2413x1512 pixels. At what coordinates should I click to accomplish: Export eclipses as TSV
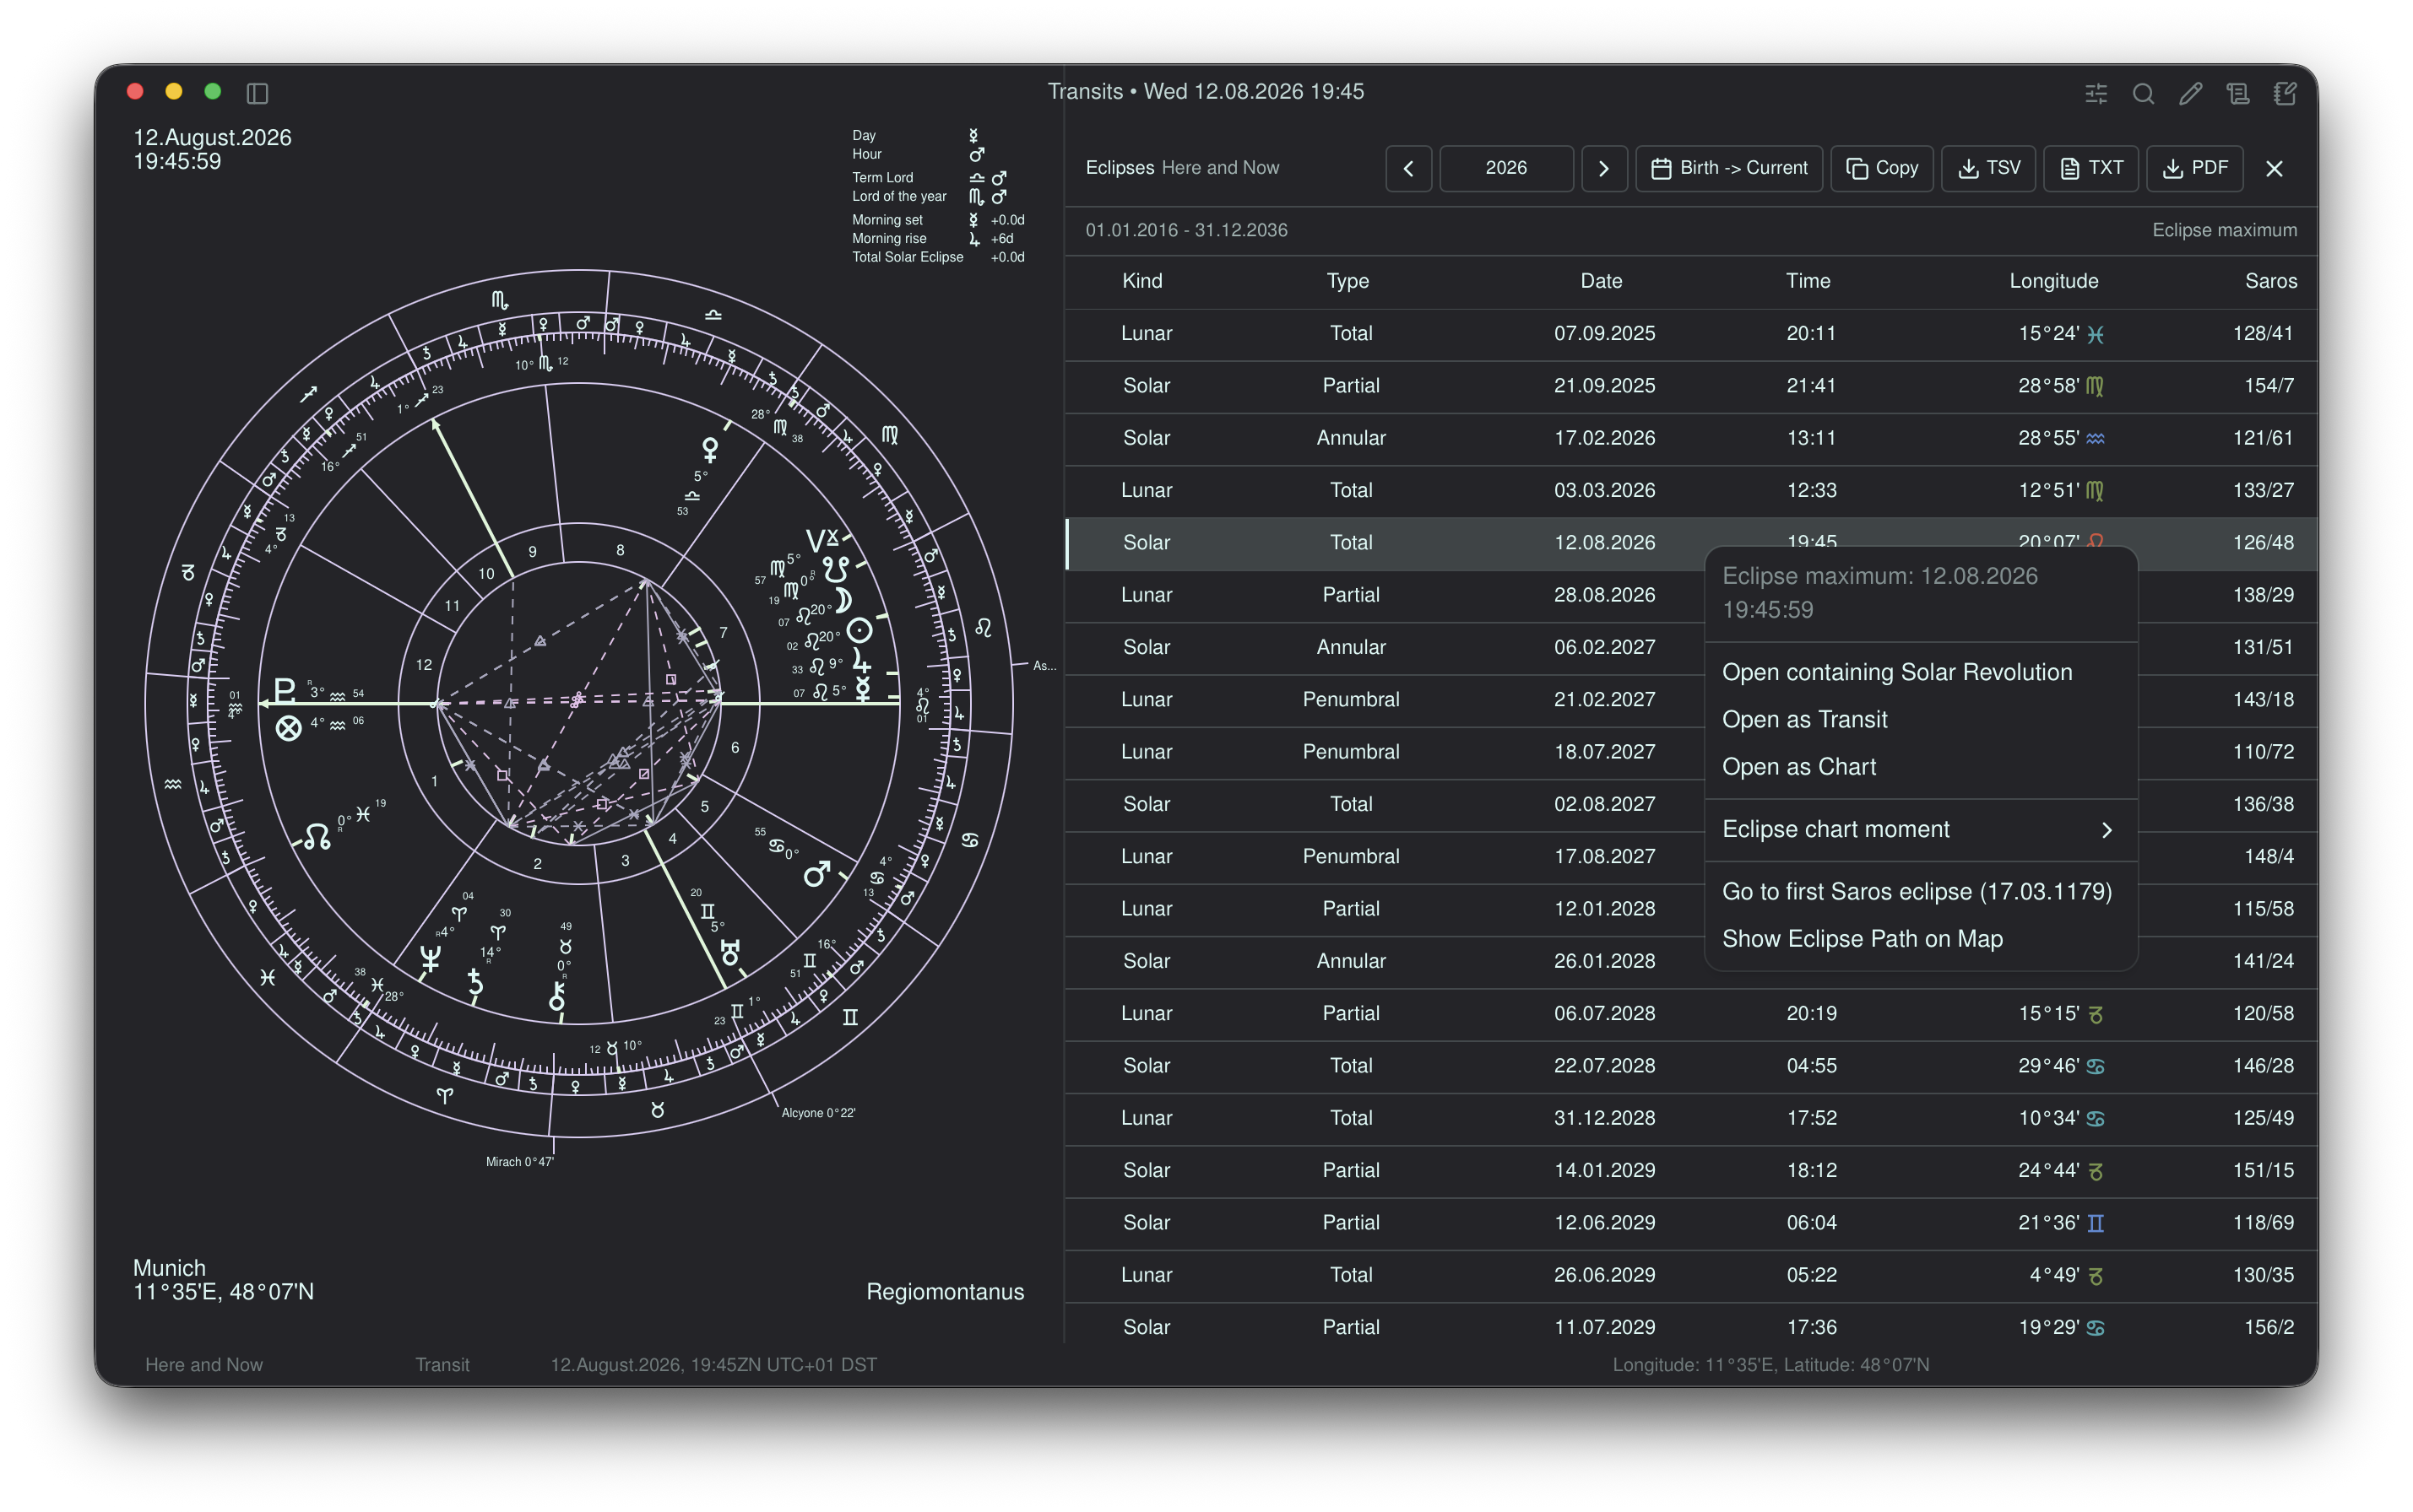click(1987, 168)
